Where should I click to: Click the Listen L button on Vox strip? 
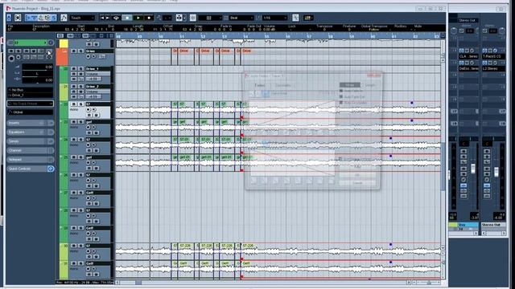pyautogui.click(x=463, y=162)
